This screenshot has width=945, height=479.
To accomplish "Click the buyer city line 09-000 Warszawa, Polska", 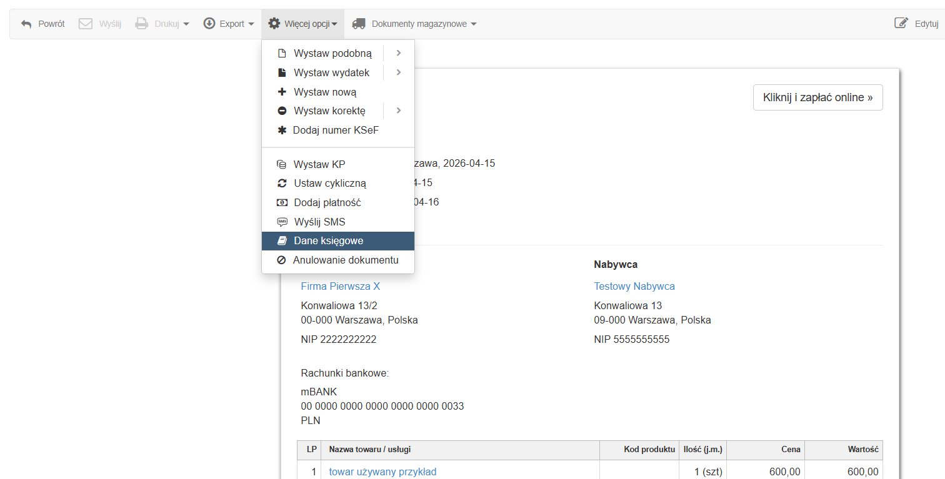I will click(652, 320).
